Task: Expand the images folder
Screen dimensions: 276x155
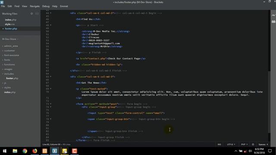Action: [x=3, y=69]
